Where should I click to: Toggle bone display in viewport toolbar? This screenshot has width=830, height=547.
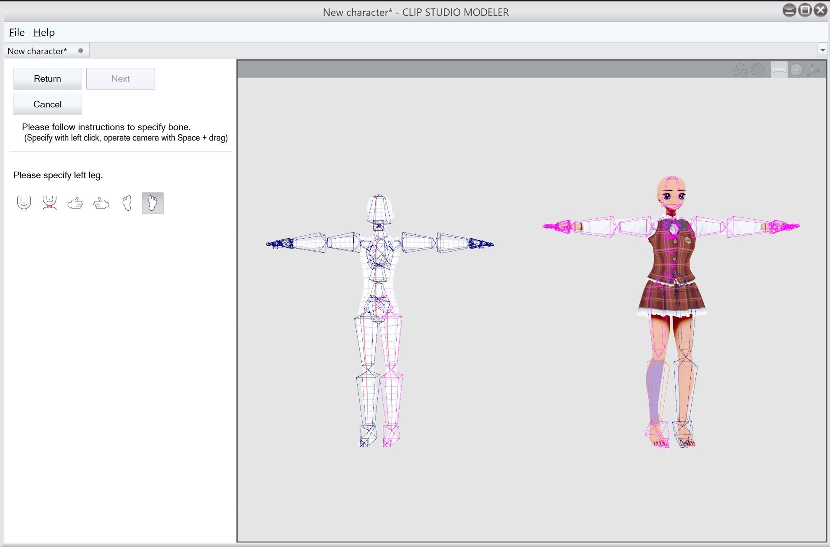[779, 70]
